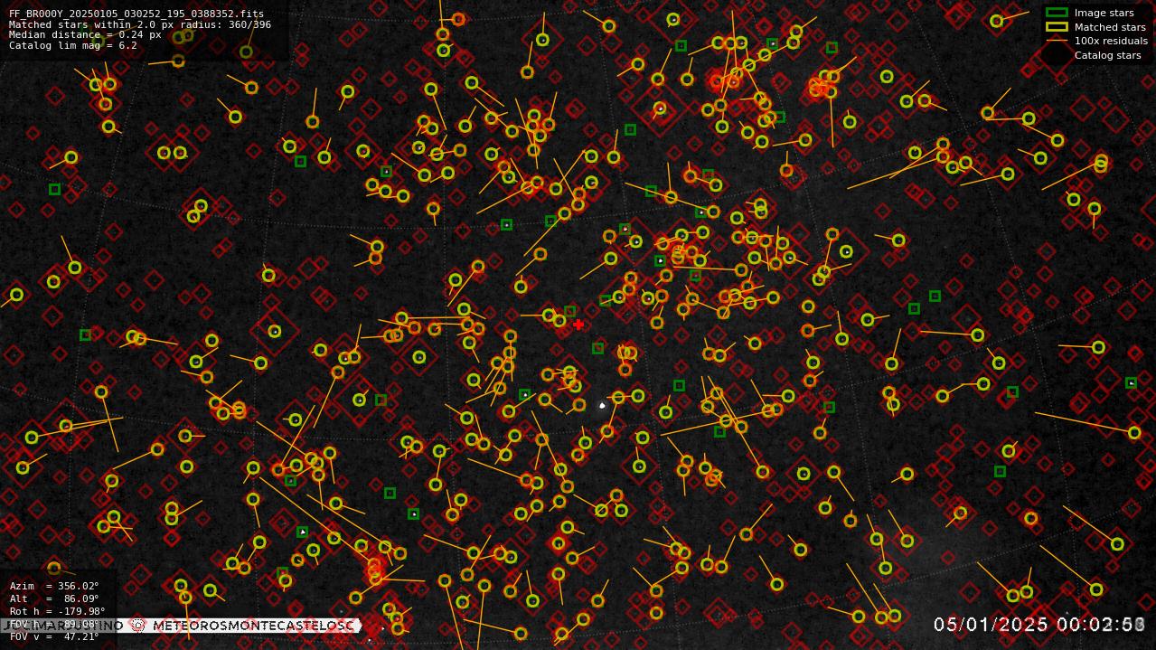Screen dimensions: 1156x650
Task: Click the orange 100x residuals legend line
Action: tap(1057, 41)
